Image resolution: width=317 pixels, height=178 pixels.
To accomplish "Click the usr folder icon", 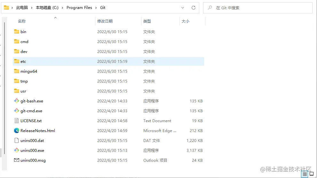I will pyautogui.click(x=17, y=91).
